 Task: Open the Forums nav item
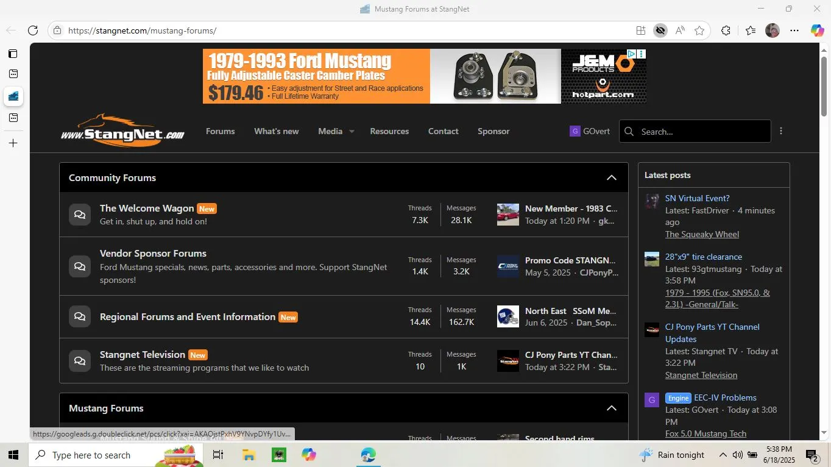tap(220, 131)
